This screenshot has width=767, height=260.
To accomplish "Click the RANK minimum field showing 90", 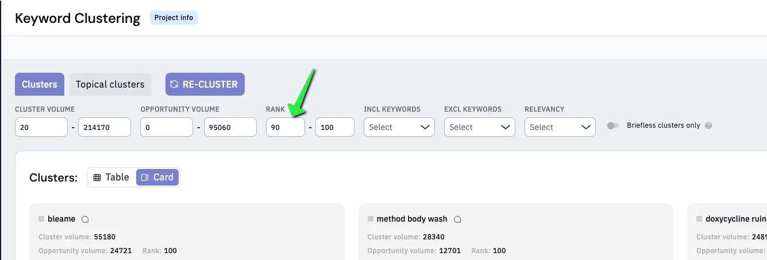I will pyautogui.click(x=286, y=127).
